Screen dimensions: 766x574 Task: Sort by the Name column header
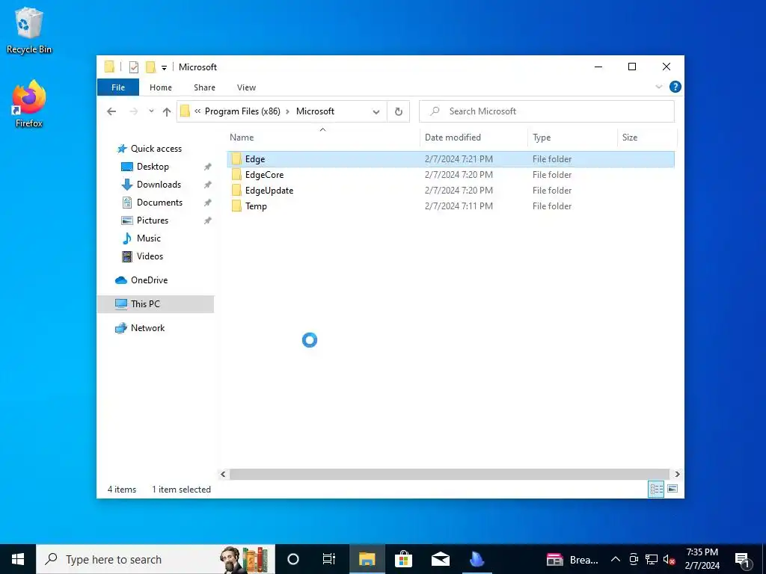click(x=322, y=138)
